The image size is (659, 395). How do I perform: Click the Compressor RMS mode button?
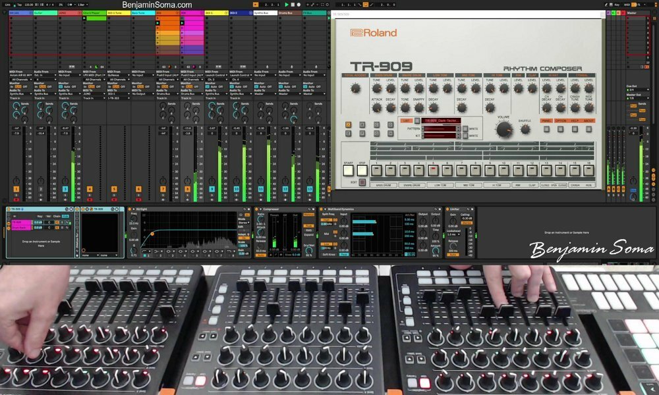tap(308, 230)
